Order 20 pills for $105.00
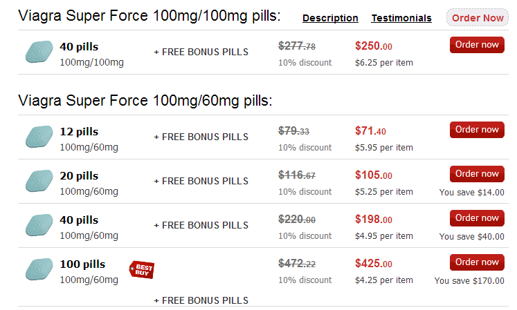Image resolution: width=517 pixels, height=310 pixels. pos(477,174)
